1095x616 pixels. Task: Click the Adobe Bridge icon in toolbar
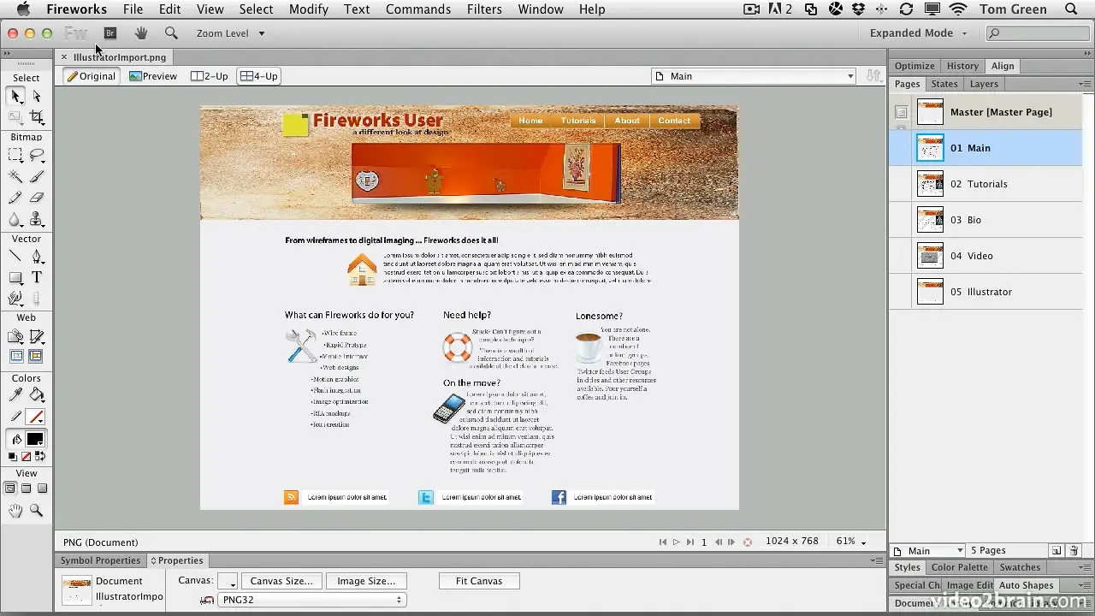[x=110, y=33]
